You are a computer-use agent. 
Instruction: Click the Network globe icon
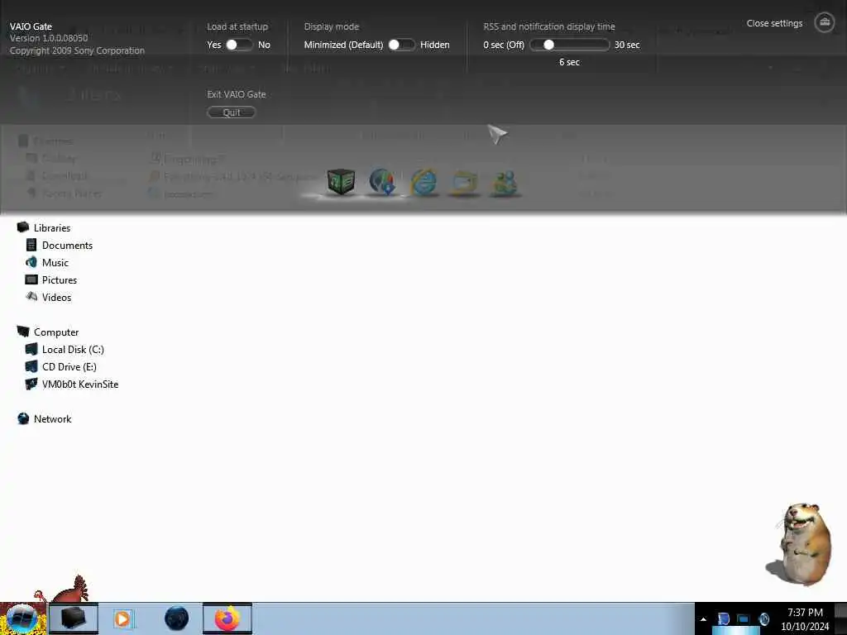[23, 418]
